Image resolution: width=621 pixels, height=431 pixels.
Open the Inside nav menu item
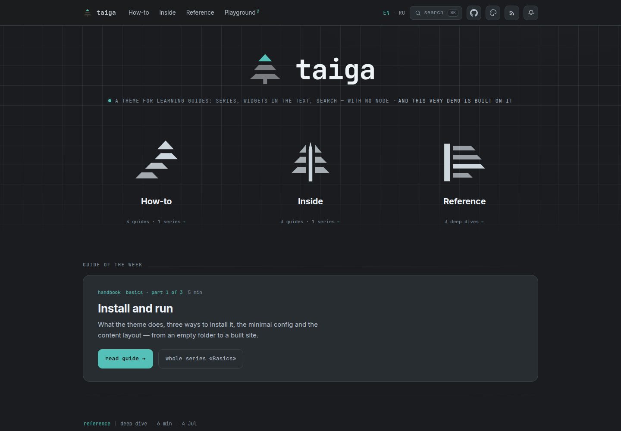coord(167,12)
